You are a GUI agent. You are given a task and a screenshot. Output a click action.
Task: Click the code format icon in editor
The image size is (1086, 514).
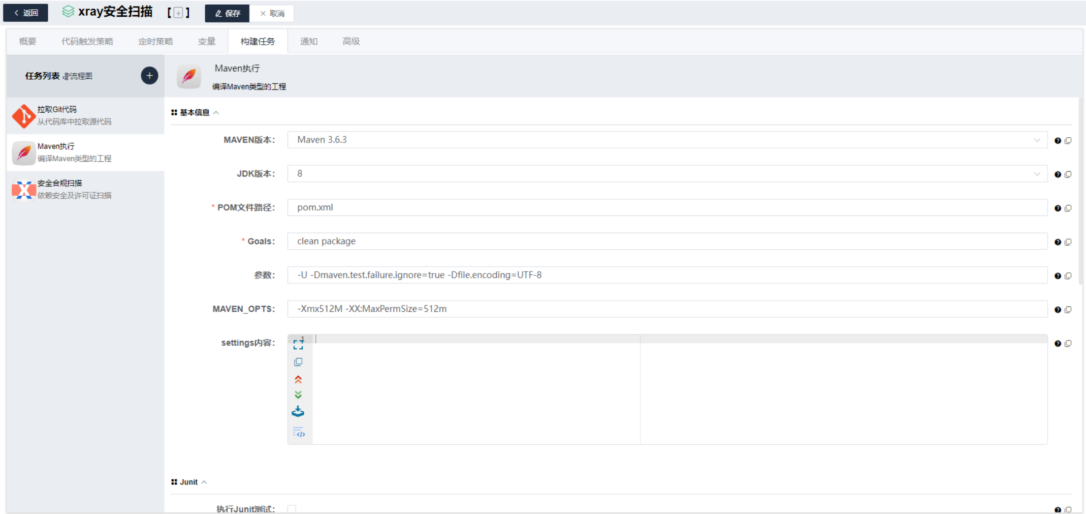(x=299, y=432)
